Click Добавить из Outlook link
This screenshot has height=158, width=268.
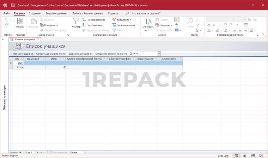pyautogui.click(x=80, y=54)
